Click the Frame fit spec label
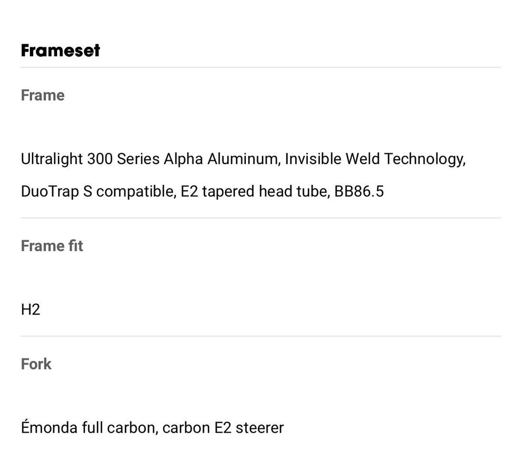Screen dimensions: 522x455 tap(52, 246)
